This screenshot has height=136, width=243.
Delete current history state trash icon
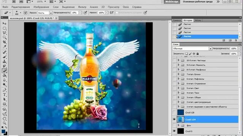click(x=236, y=40)
